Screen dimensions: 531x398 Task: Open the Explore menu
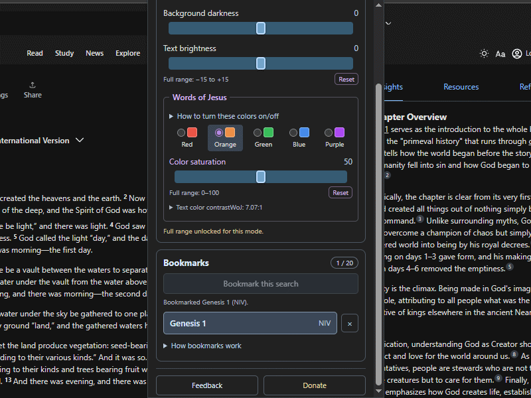tap(127, 54)
